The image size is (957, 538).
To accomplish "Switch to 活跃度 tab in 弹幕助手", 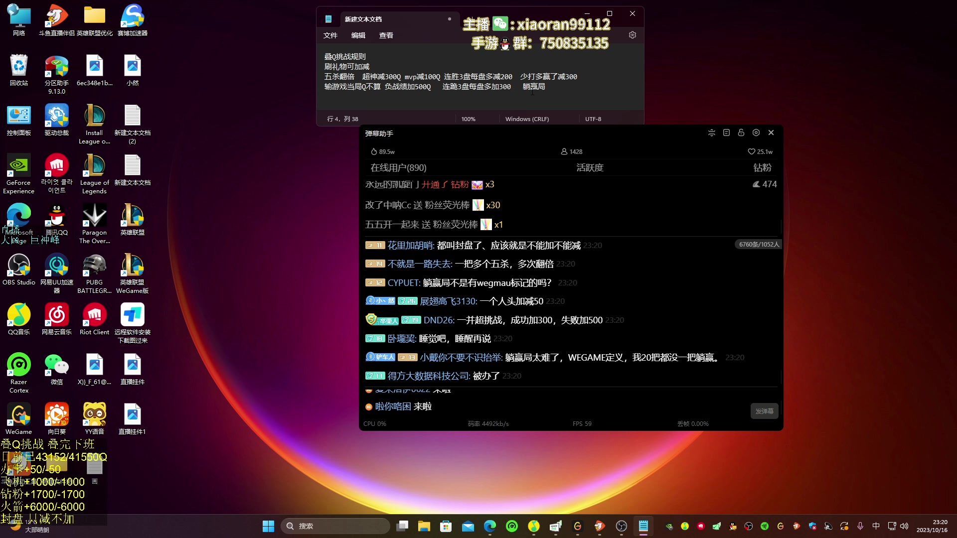I will click(590, 168).
